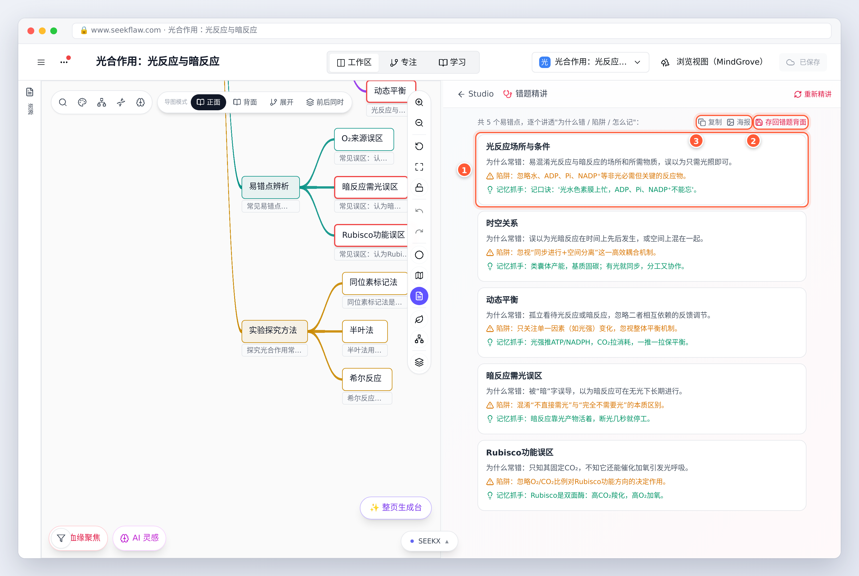Image resolution: width=859 pixels, height=576 pixels.
Task: Go back to Studio
Action: pos(476,94)
